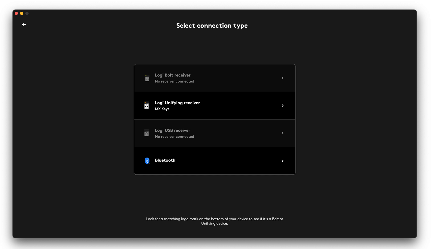Viewport: 431px width, 249px height.
Task: Choose the Bluetooth connection label
Action: pyautogui.click(x=165, y=160)
